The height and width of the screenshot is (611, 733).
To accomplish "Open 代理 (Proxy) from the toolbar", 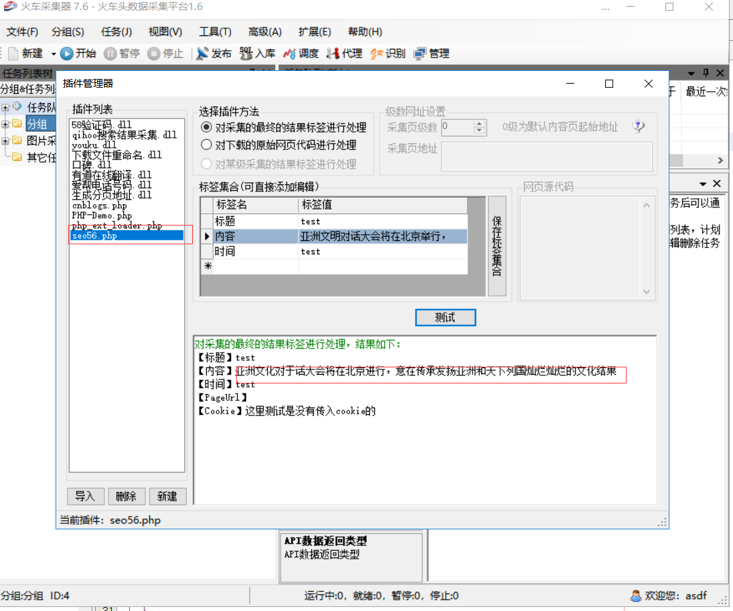I will pyautogui.click(x=333, y=54).
